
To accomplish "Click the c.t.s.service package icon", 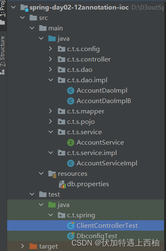I will click(x=62, y=132).
